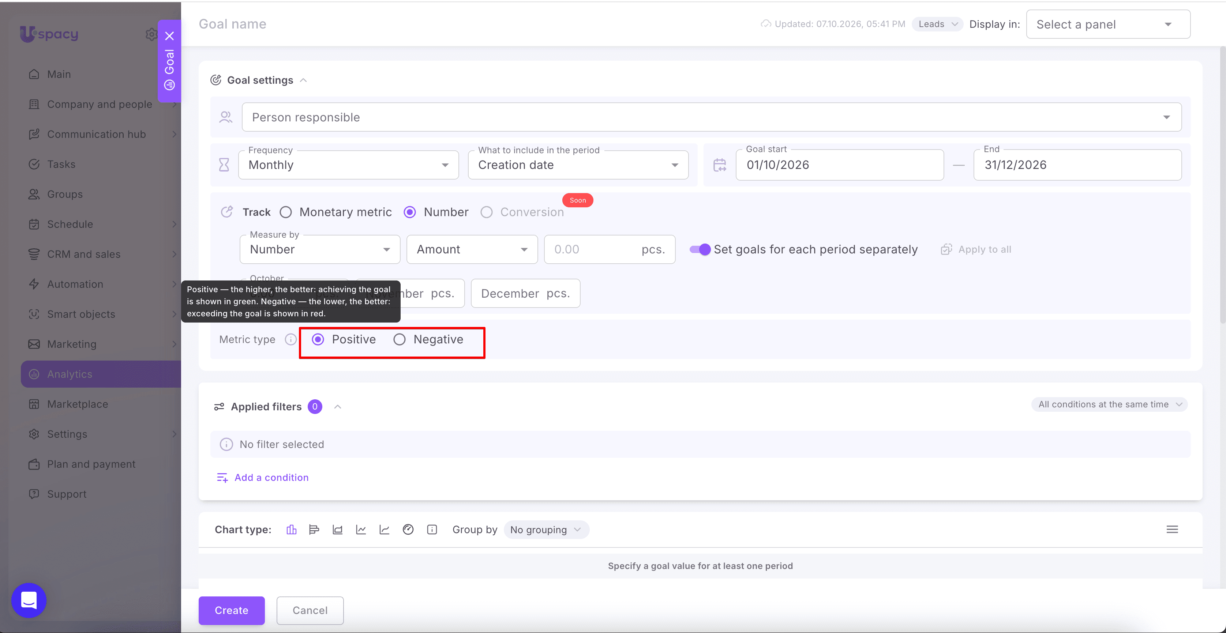Close the Goal side panel

169,36
